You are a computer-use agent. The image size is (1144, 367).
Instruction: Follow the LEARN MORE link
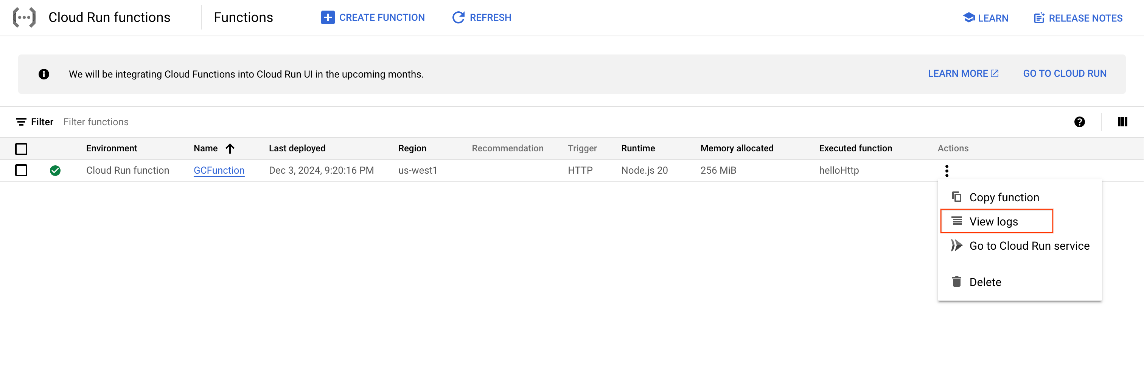(x=963, y=74)
